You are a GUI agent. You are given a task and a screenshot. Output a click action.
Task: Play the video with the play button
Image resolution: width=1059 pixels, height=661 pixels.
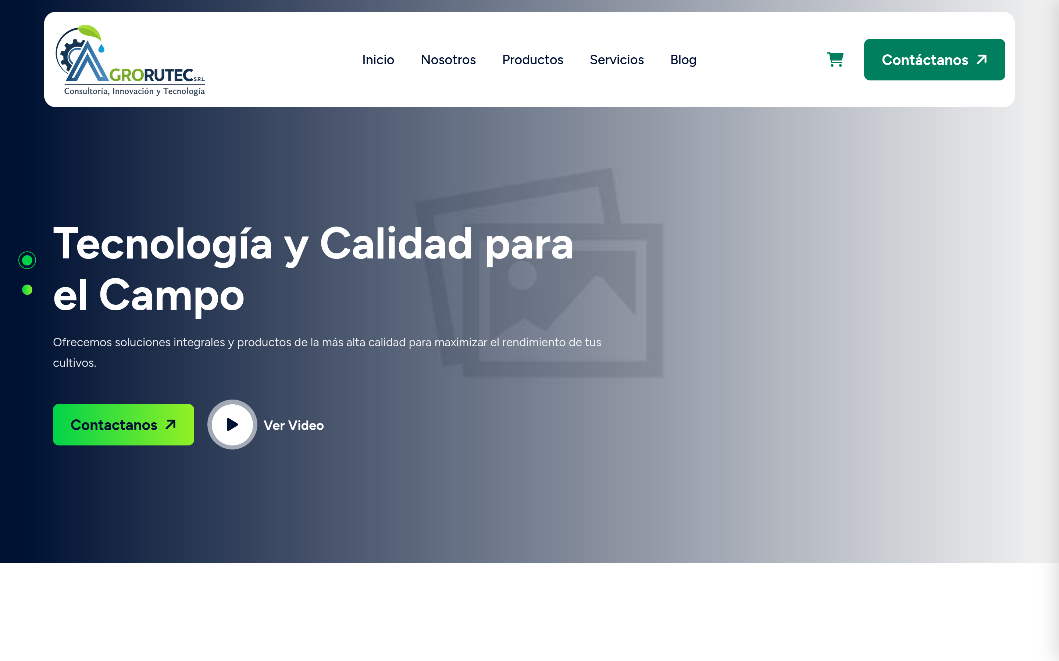[x=232, y=425]
